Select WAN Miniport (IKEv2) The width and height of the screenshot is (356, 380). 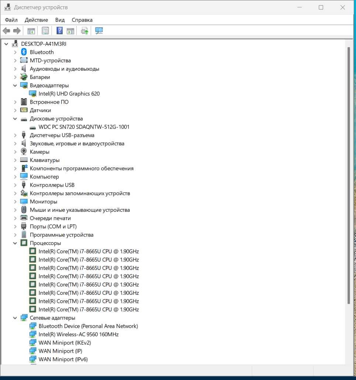coord(65,342)
